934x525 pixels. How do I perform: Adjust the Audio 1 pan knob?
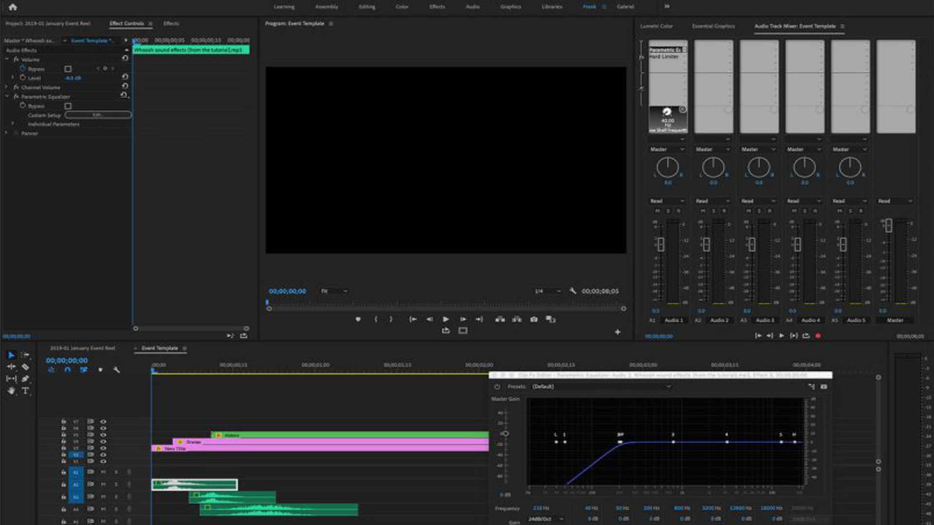pyautogui.click(x=667, y=167)
